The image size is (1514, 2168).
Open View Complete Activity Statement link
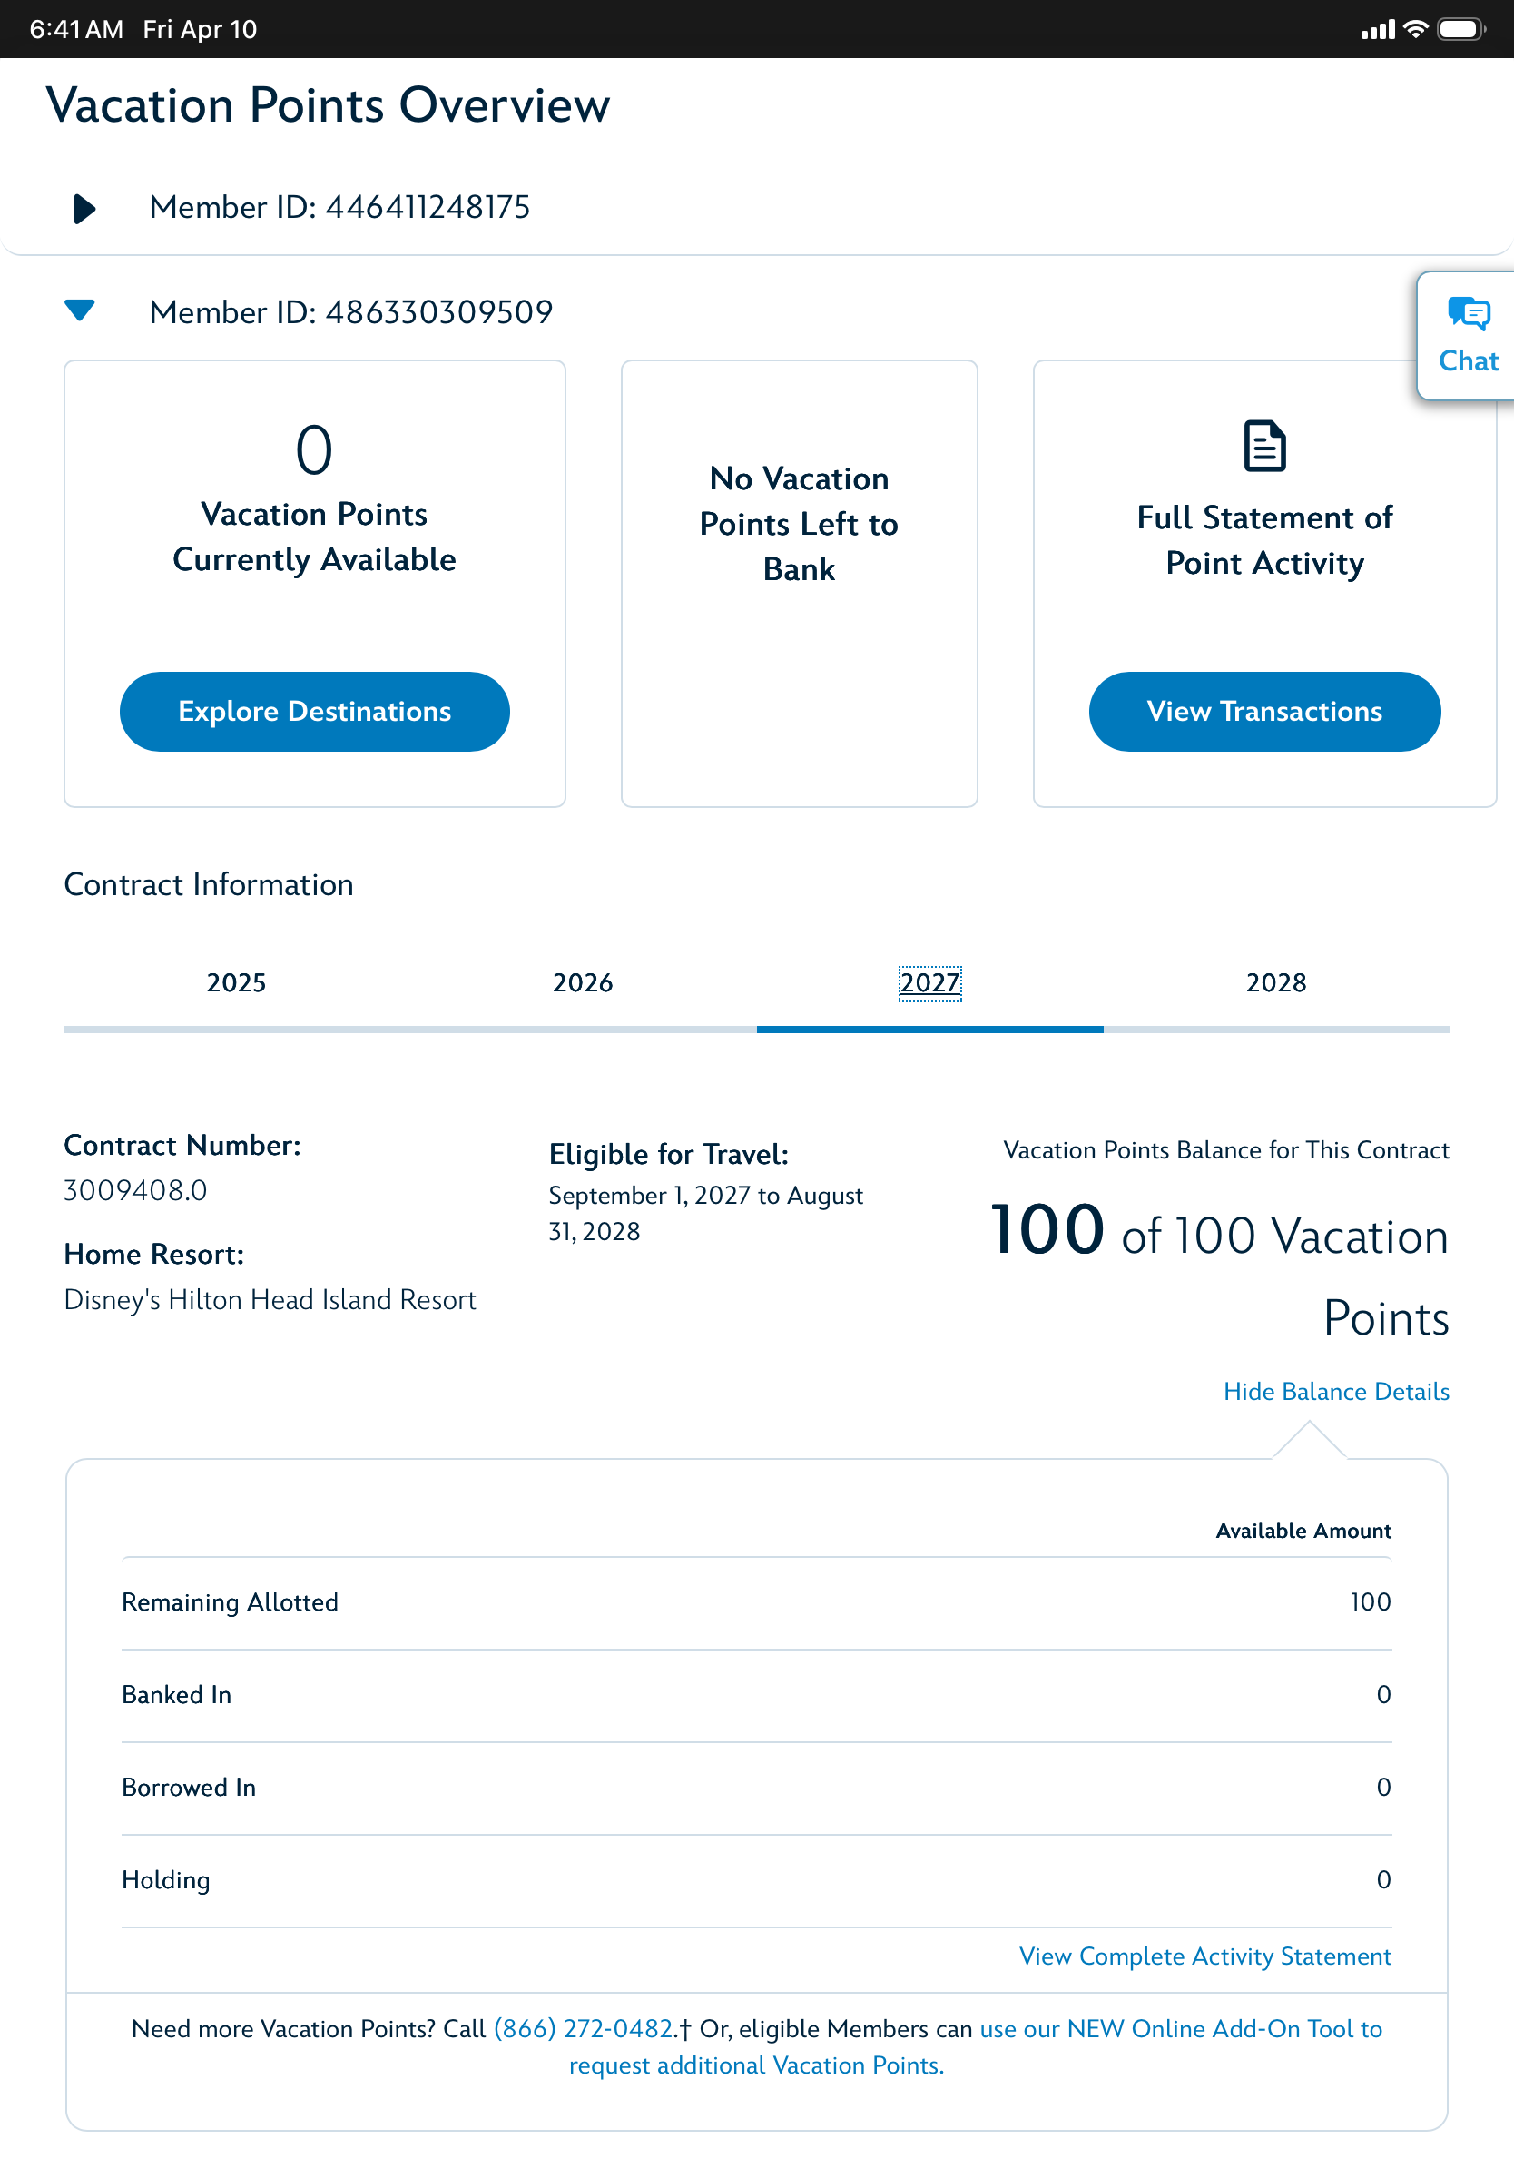(1204, 1956)
